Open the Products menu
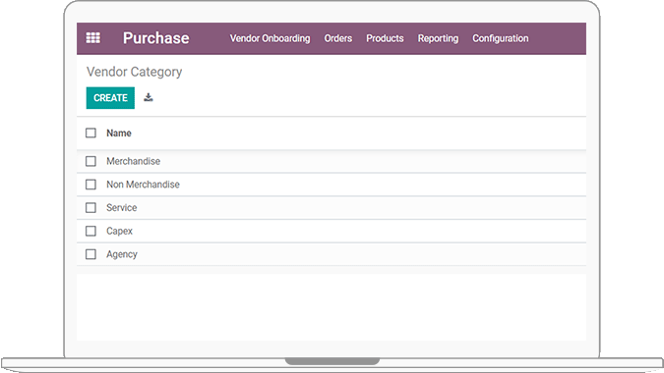 385,38
